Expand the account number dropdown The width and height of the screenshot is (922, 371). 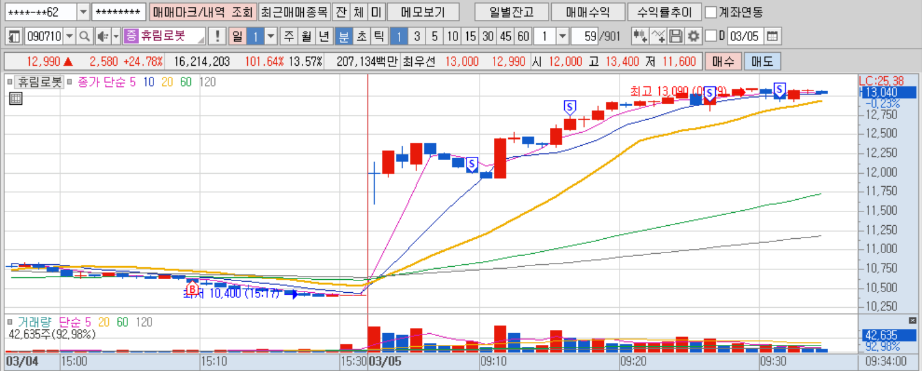click(x=83, y=12)
